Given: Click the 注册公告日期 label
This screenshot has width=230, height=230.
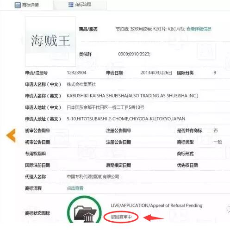Looking at the screenshot, I should point(118,142).
